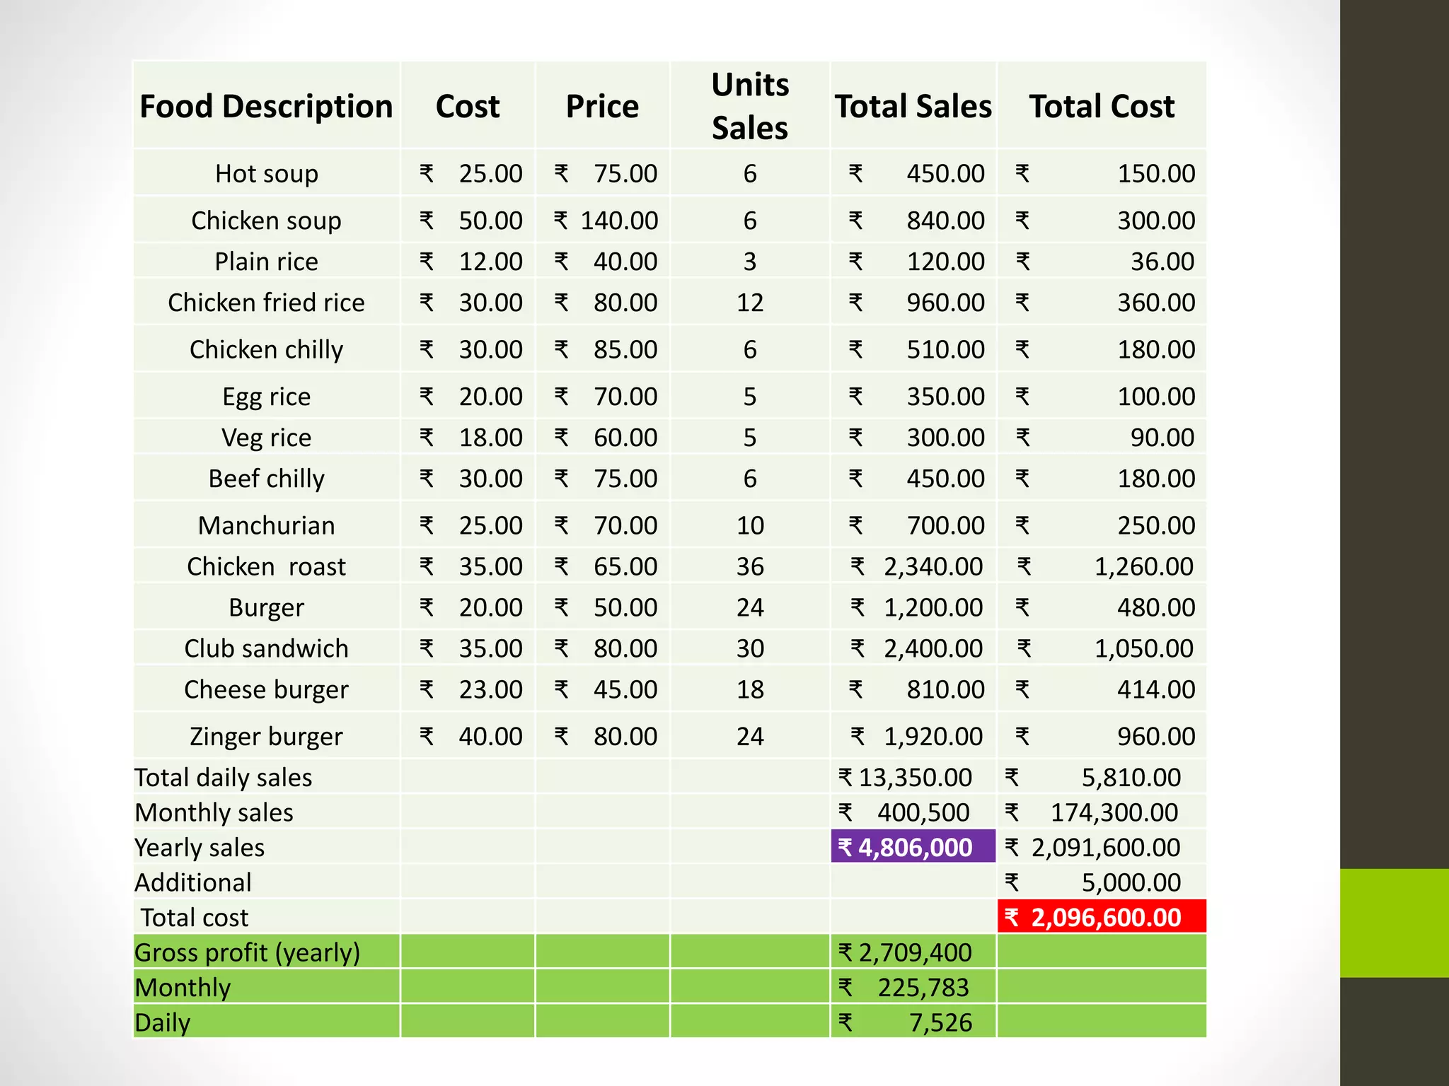Click the Burger total sales 1,200.00
Image resolution: width=1449 pixels, height=1086 pixels.
click(933, 608)
